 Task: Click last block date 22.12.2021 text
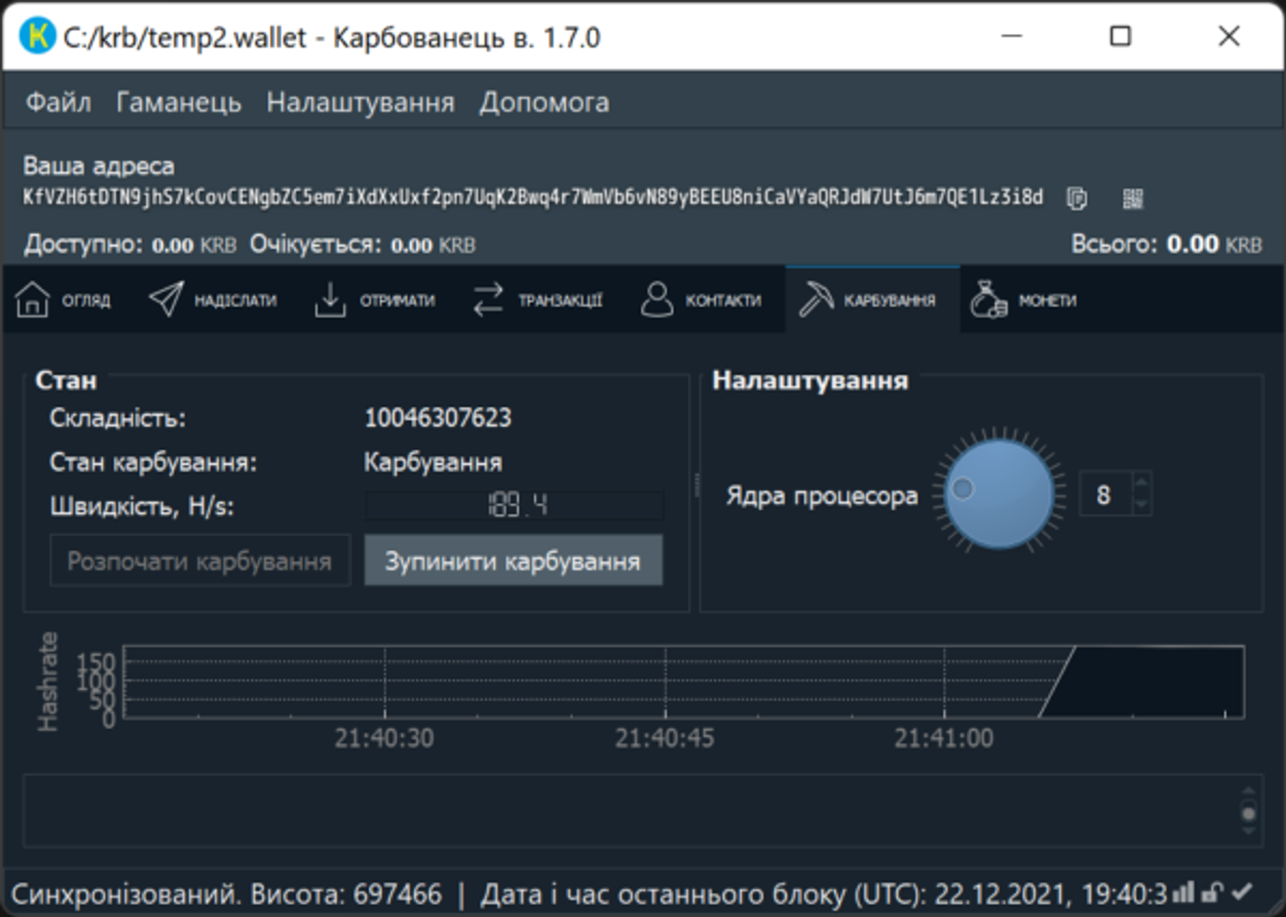point(824,894)
